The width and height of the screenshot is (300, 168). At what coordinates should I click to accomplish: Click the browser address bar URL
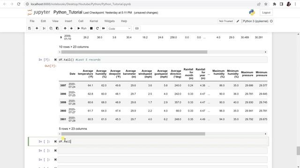[x=81, y=4]
